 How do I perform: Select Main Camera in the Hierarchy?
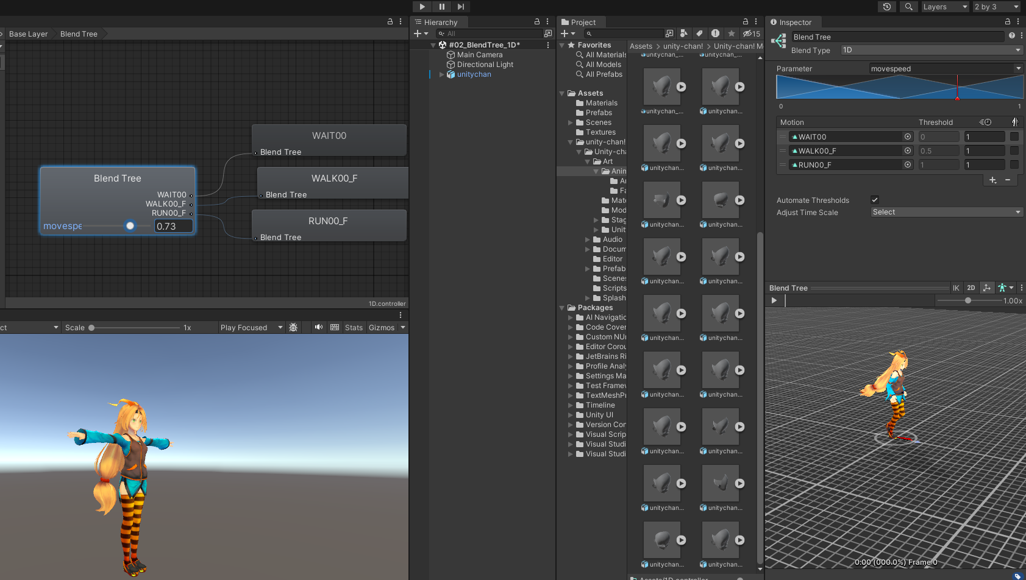480,55
